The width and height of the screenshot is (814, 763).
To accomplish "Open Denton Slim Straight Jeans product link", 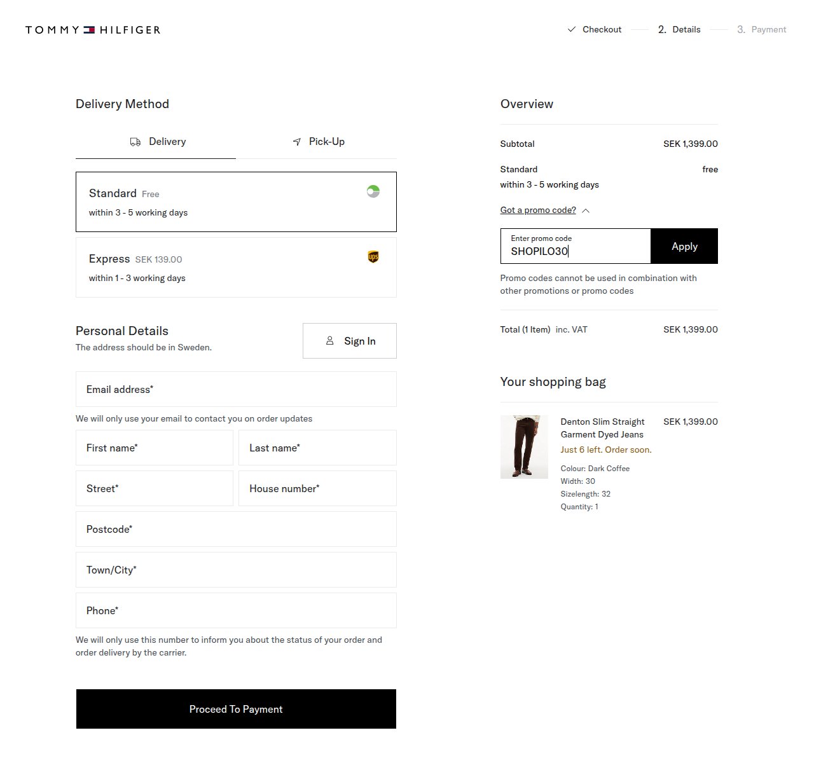I will [x=602, y=428].
